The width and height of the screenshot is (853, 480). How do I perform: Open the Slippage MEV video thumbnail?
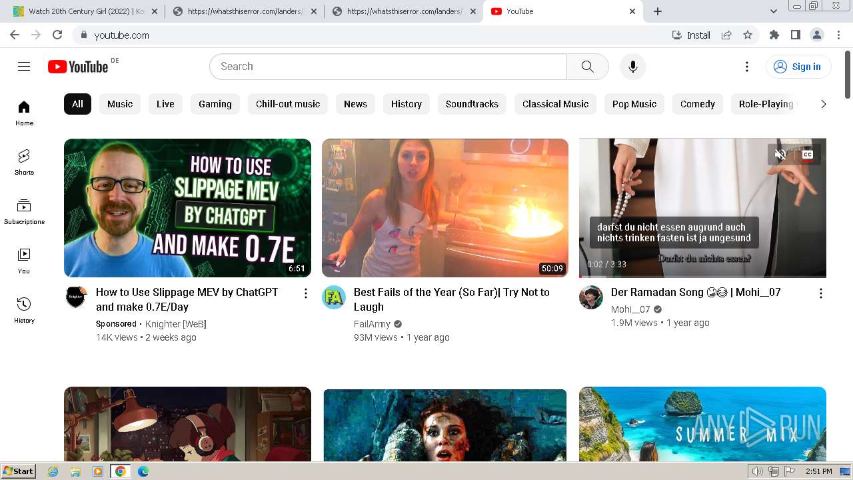(x=187, y=208)
